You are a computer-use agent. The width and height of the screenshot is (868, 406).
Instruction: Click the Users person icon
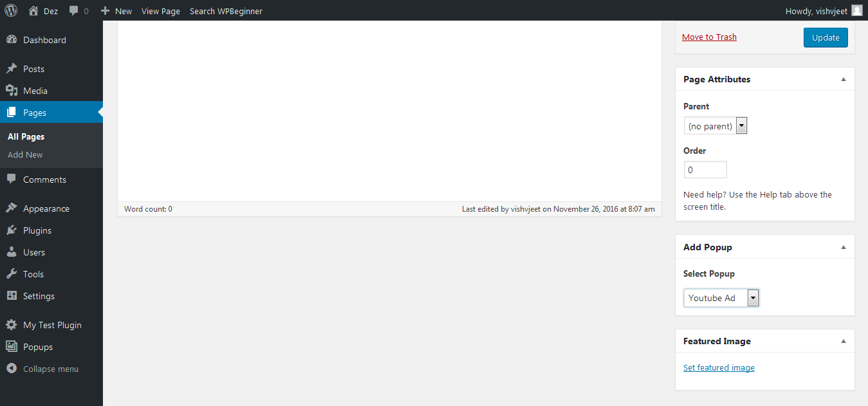tap(12, 252)
